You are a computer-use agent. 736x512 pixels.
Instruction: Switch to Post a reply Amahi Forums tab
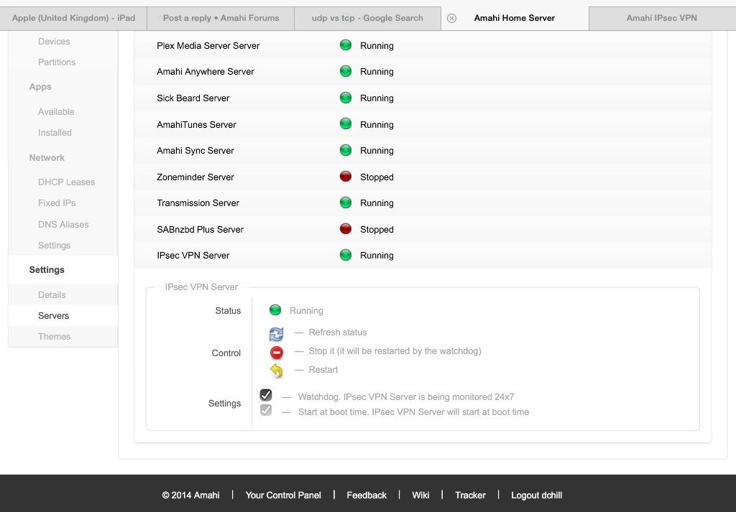pyautogui.click(x=221, y=18)
